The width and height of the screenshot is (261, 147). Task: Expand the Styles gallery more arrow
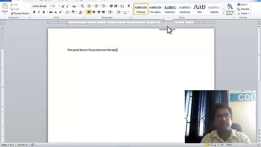(x=223, y=13)
